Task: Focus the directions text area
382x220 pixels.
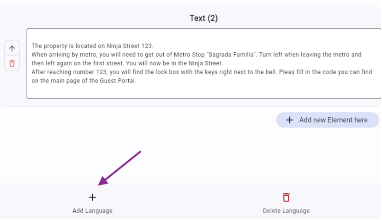Action: click(x=203, y=90)
